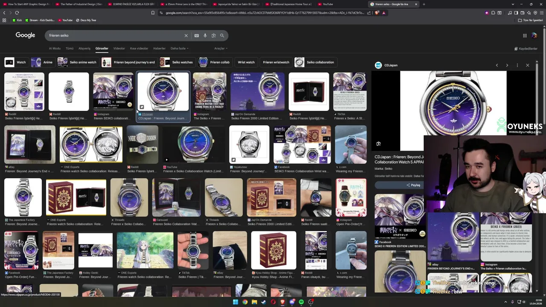Click the Lens icon on the preview image
The height and width of the screenshot is (307, 546).
click(x=378, y=144)
